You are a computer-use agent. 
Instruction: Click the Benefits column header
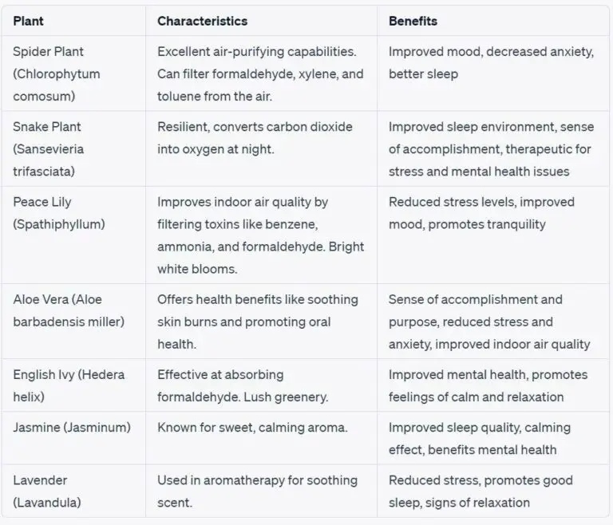tap(413, 21)
